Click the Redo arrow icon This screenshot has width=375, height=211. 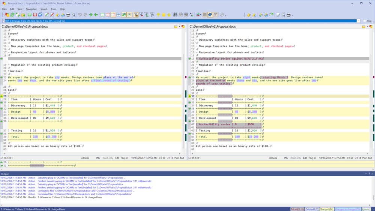[85, 15]
